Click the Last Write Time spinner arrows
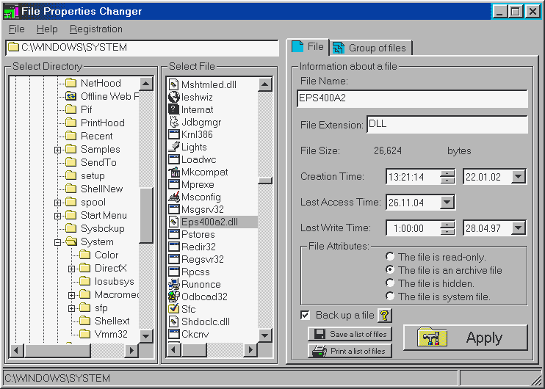The width and height of the screenshot is (545, 389). tap(447, 228)
